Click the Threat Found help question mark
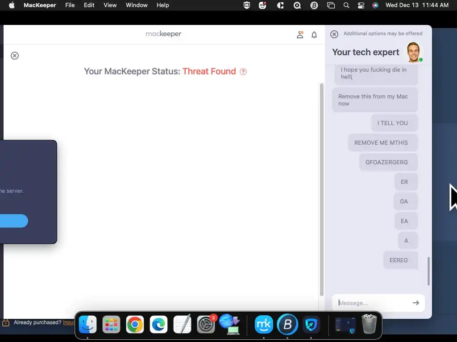The image size is (457, 342). click(243, 72)
